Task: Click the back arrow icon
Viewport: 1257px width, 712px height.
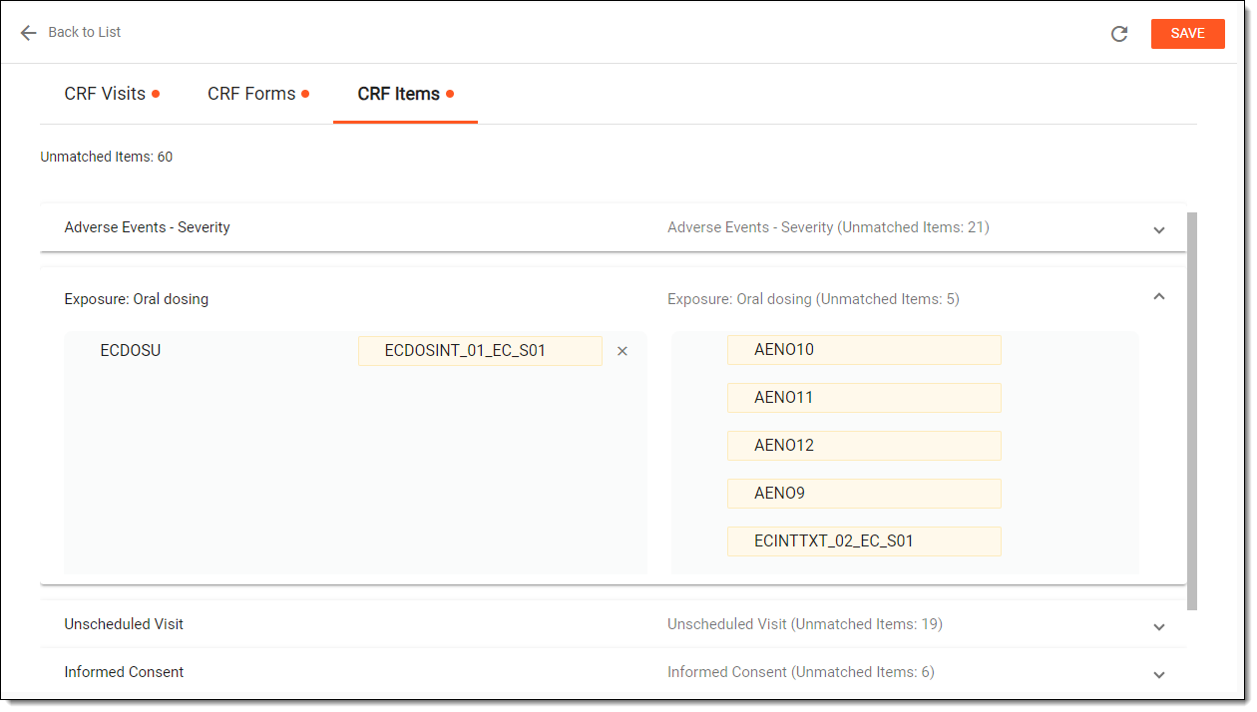Action: click(28, 33)
